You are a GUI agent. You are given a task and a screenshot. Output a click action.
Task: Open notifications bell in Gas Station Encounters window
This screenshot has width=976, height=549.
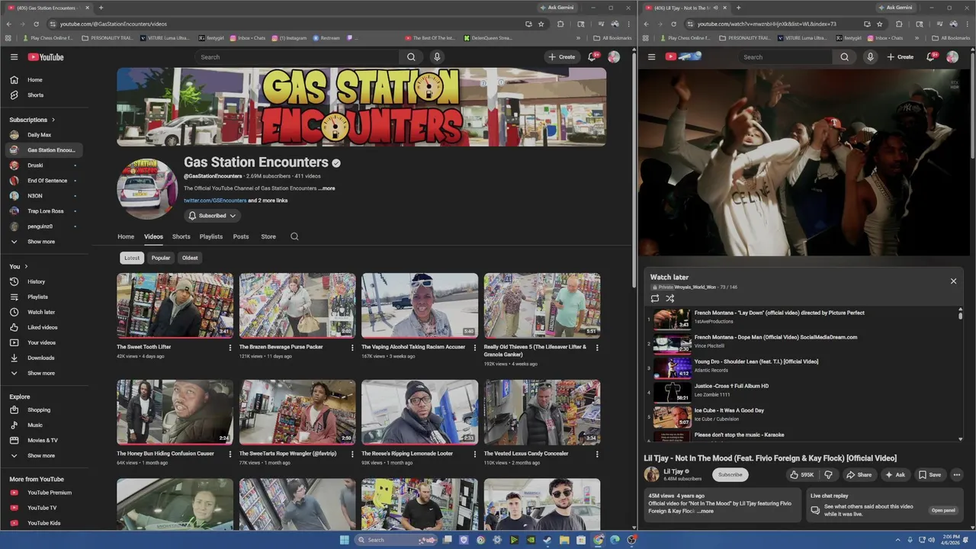coord(592,57)
